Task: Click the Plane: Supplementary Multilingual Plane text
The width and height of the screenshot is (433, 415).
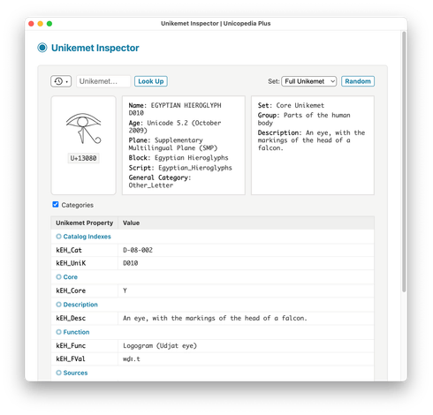Action: pos(173,144)
